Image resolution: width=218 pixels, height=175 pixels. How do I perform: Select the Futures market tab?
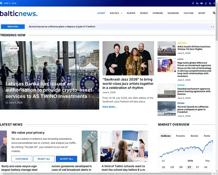pos(180,136)
